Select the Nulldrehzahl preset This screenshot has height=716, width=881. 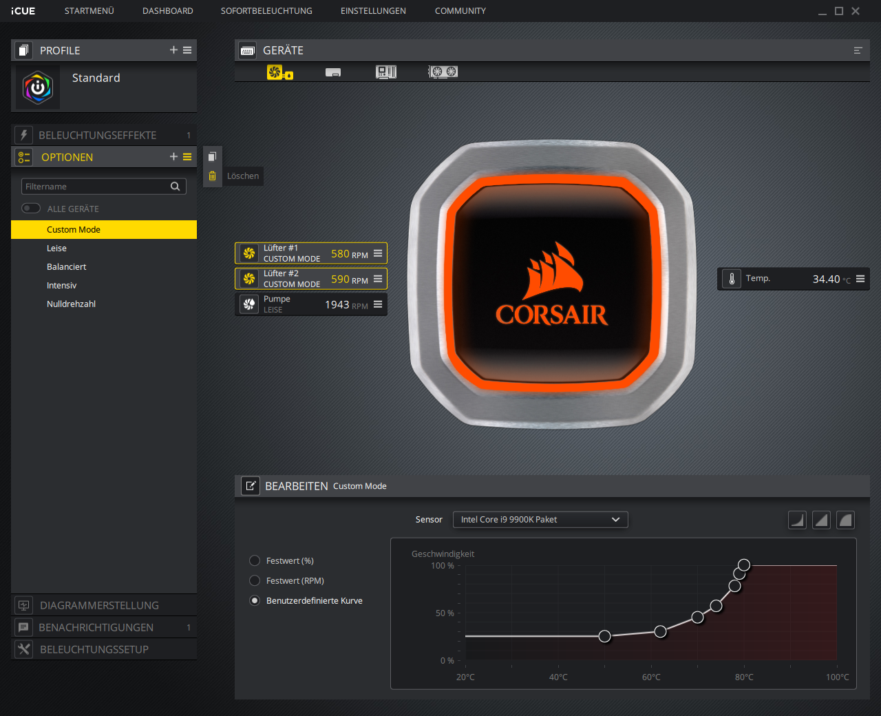click(x=104, y=304)
